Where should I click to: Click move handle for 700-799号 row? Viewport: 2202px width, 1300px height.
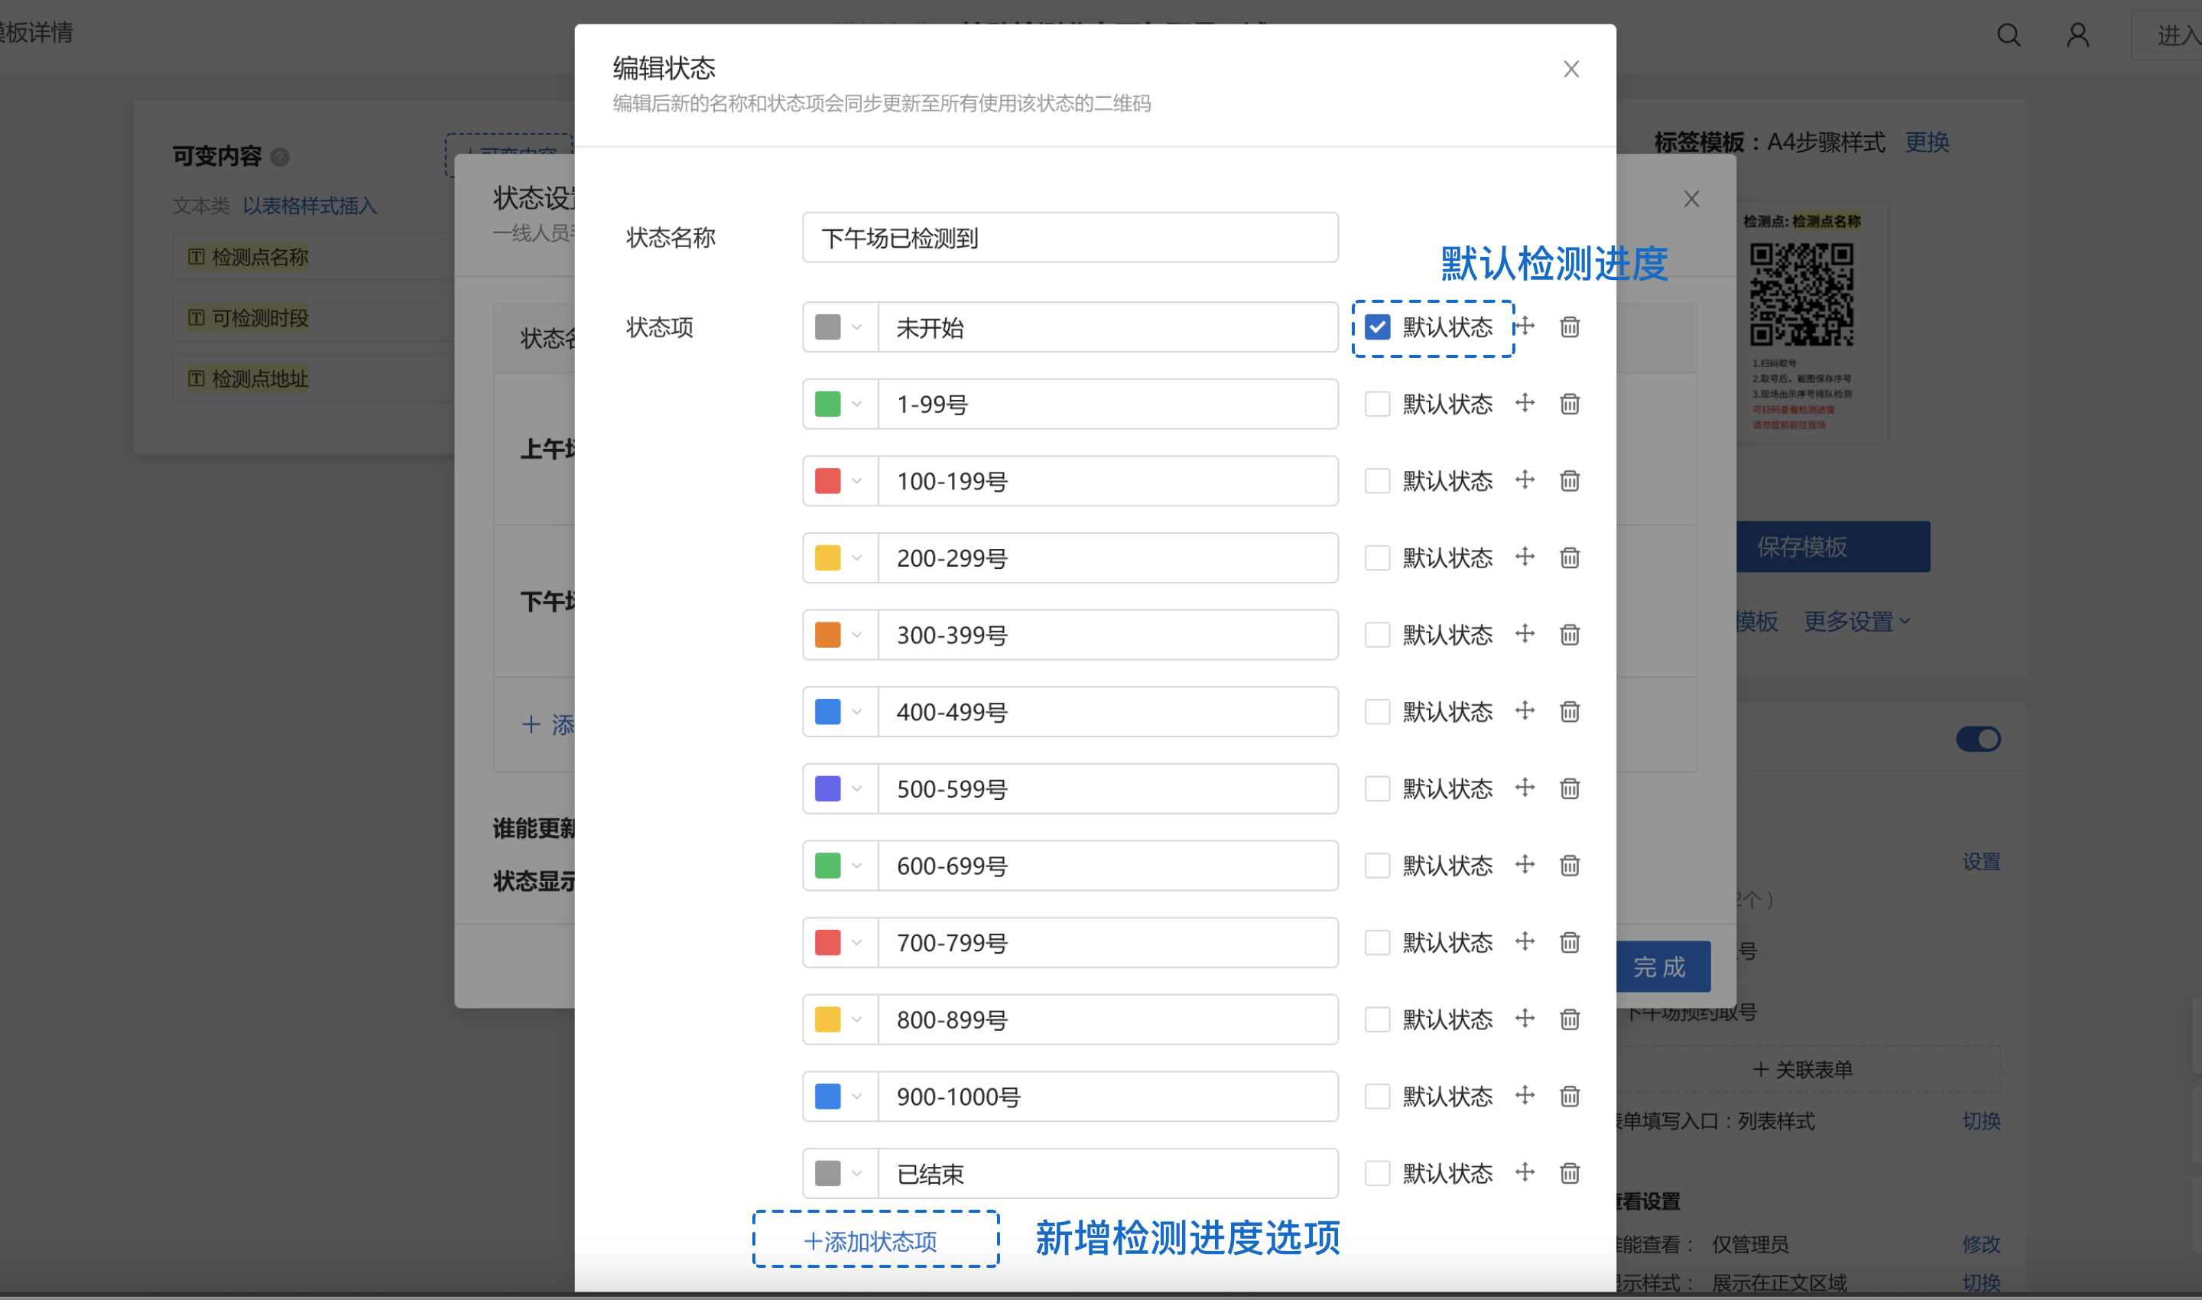point(1525,943)
